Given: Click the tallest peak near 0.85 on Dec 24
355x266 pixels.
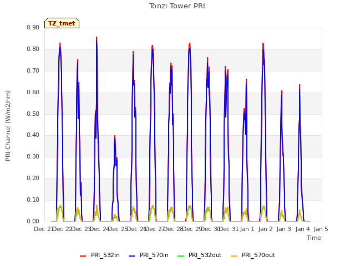Looking at the screenshot, I should click(x=97, y=38).
